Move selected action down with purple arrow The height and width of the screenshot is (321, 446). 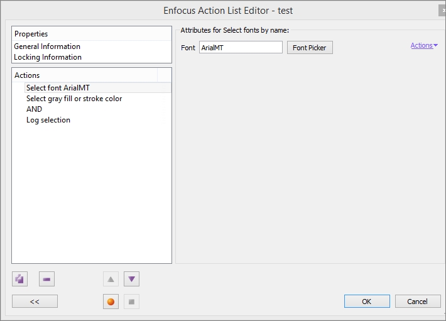point(131,279)
